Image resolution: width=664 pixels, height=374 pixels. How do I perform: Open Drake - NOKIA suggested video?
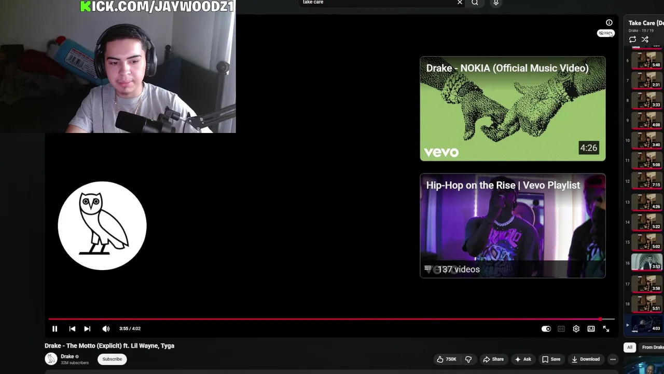(513, 109)
